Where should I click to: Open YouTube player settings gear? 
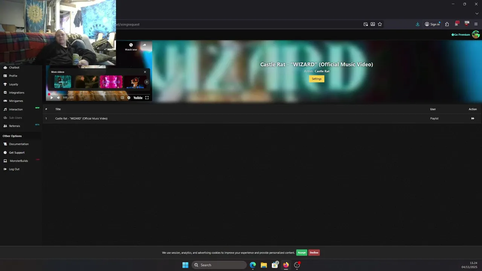129,97
